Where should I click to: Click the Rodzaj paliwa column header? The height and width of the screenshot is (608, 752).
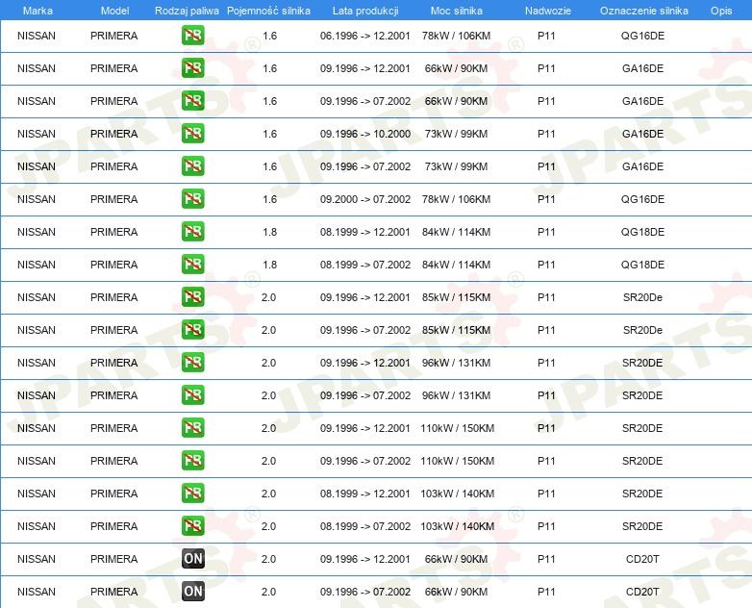click(187, 11)
